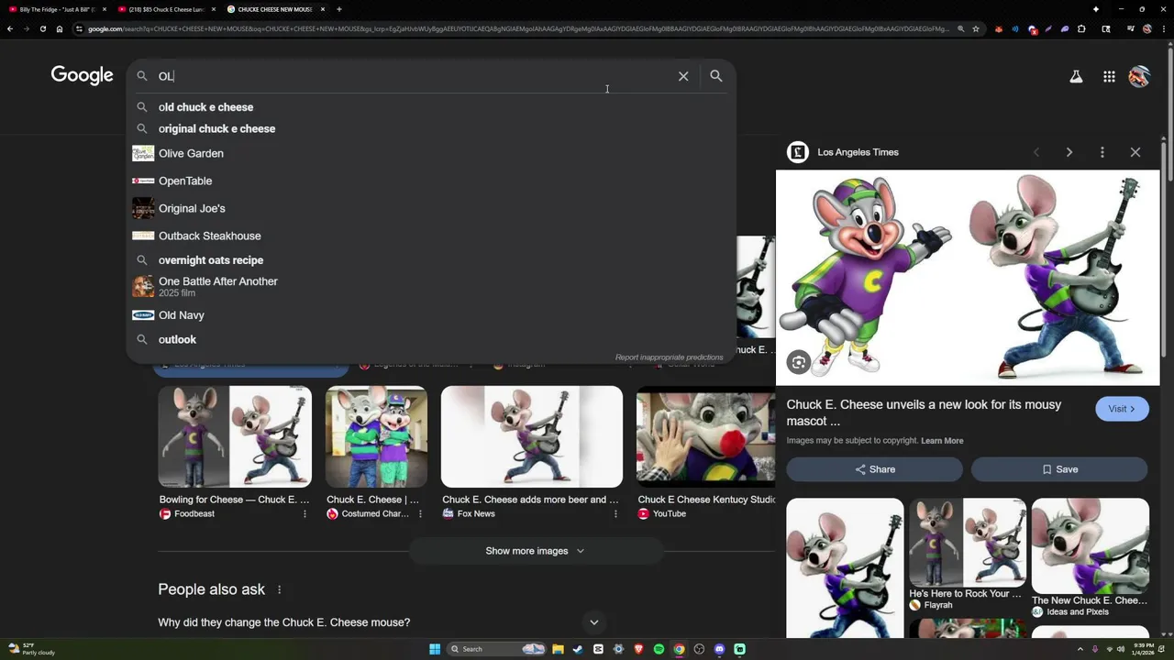The width and height of the screenshot is (1174, 660).
Task: Open the Google account profile avatar
Action: coord(1139,77)
